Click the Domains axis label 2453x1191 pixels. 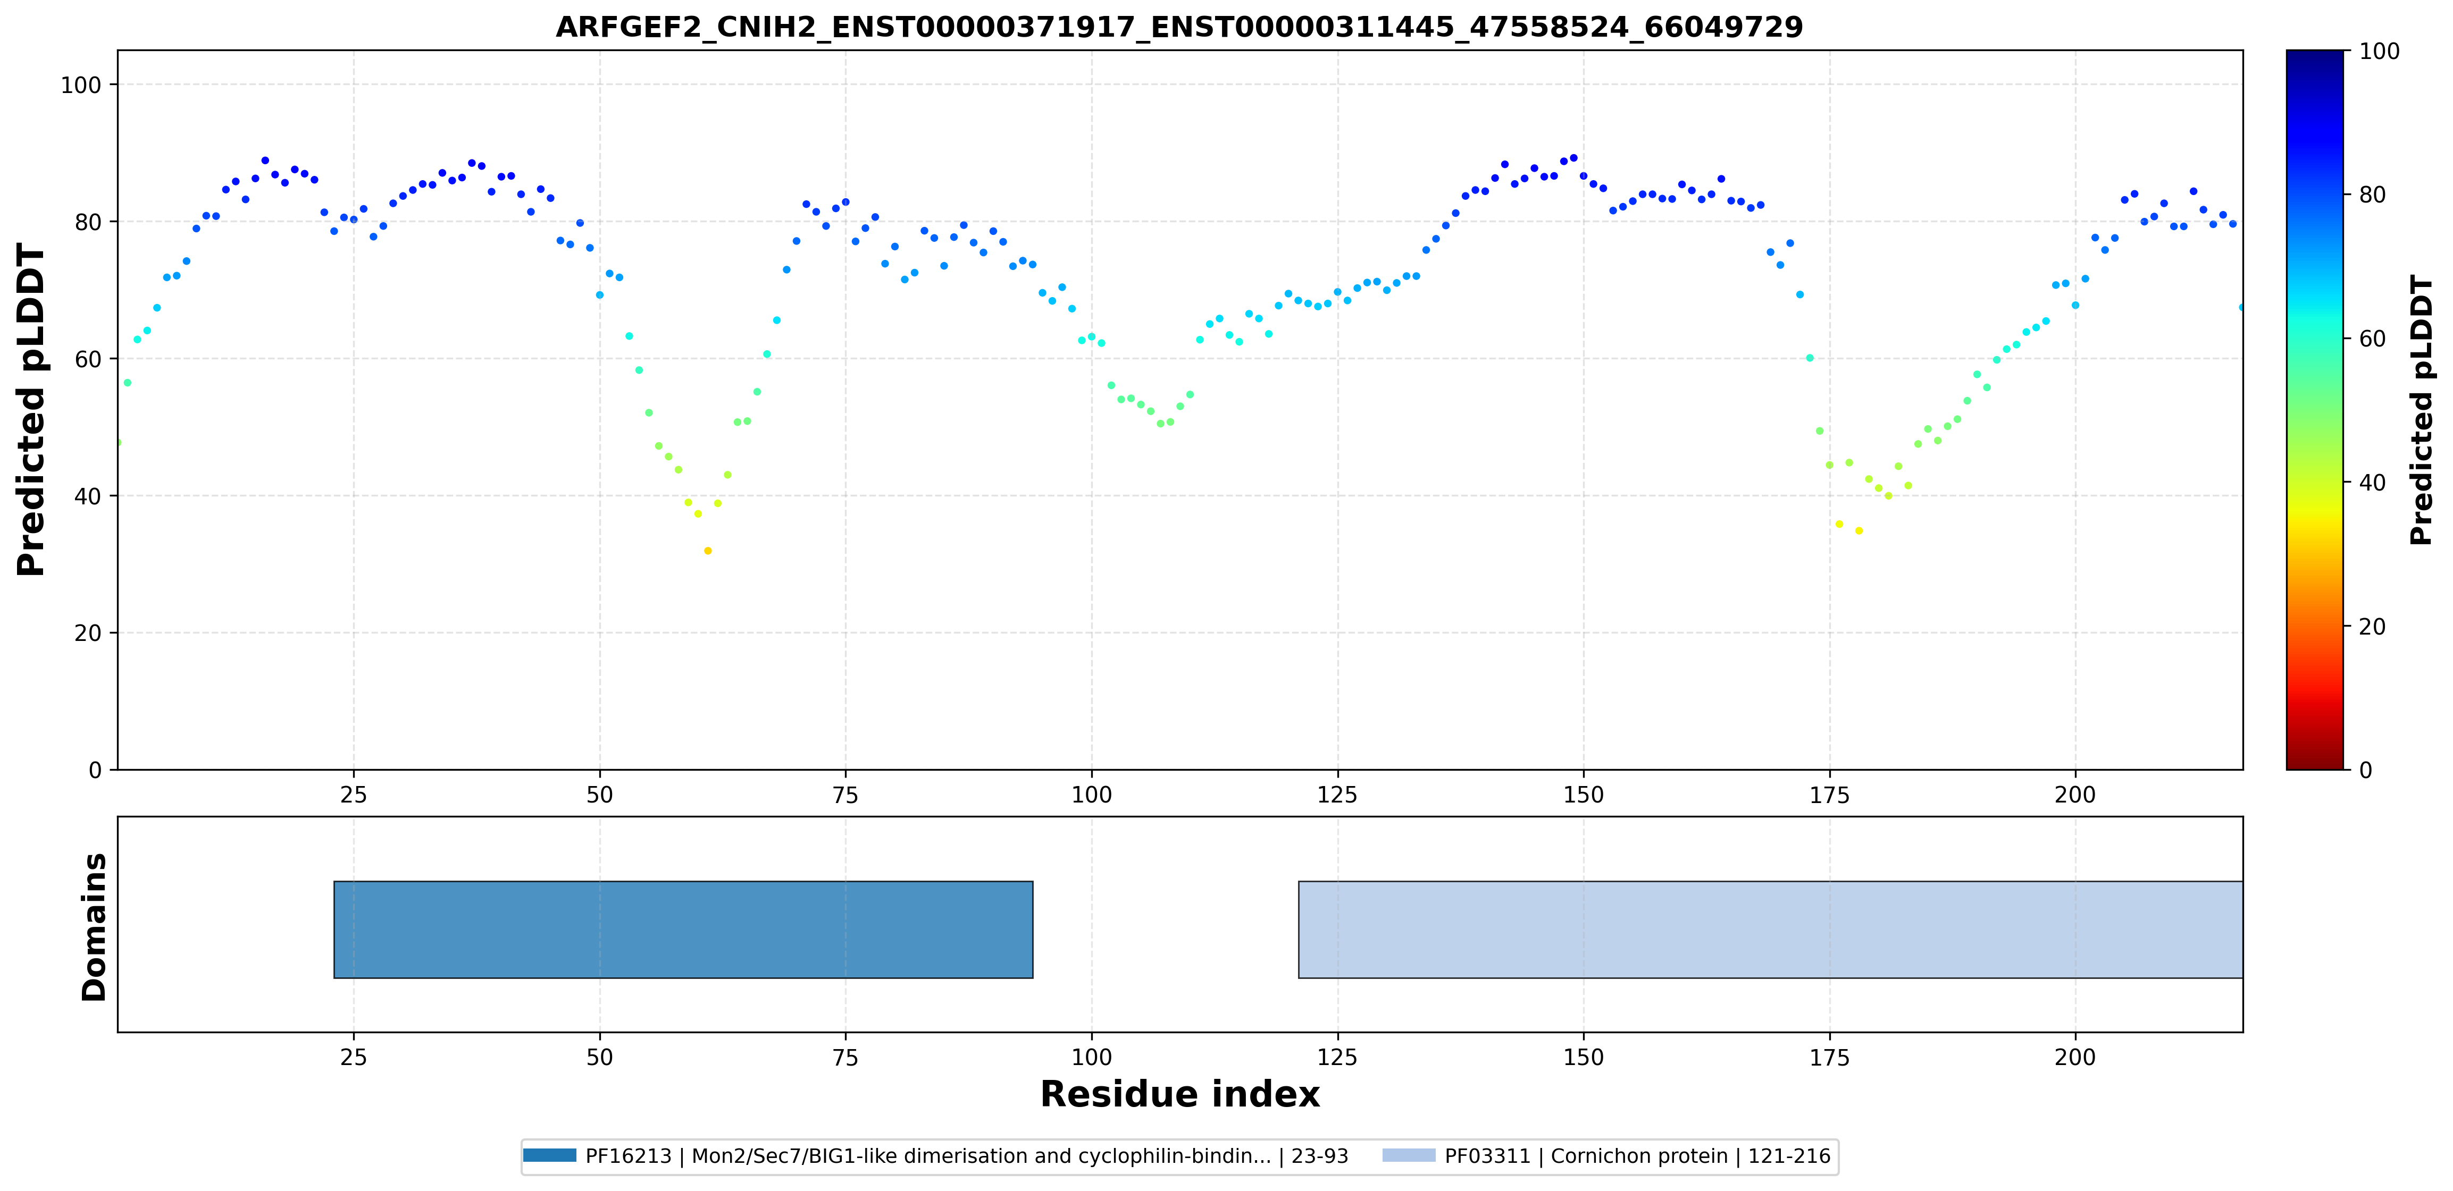click(94, 926)
